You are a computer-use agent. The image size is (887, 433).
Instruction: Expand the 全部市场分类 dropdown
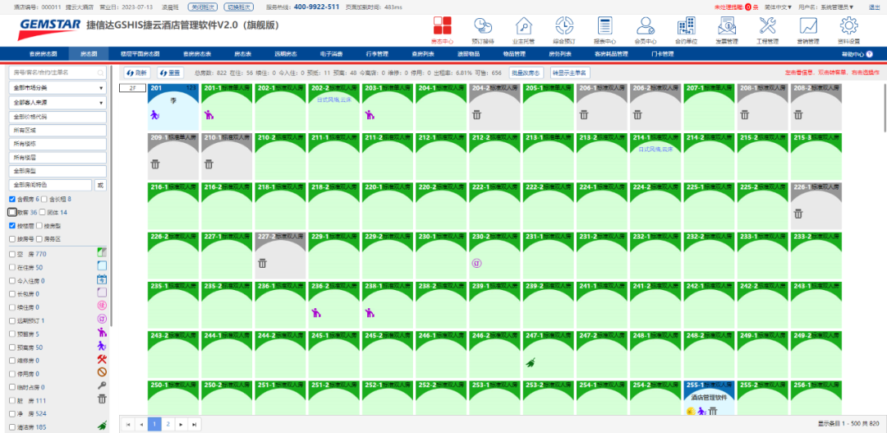click(57, 87)
